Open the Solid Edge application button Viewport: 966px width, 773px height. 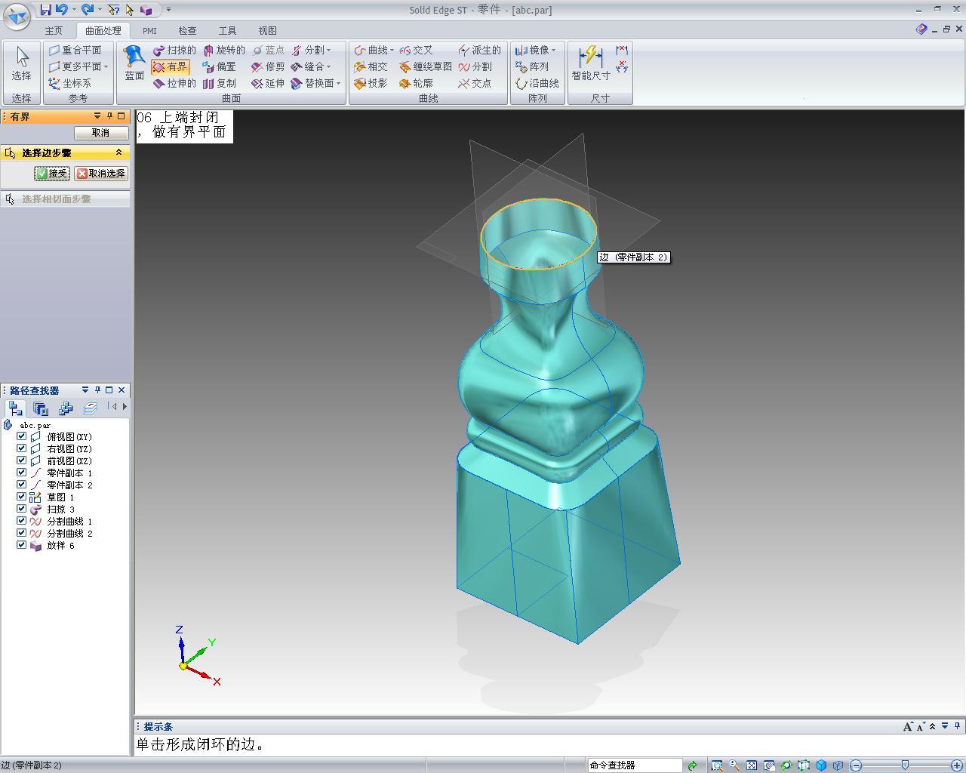17,15
